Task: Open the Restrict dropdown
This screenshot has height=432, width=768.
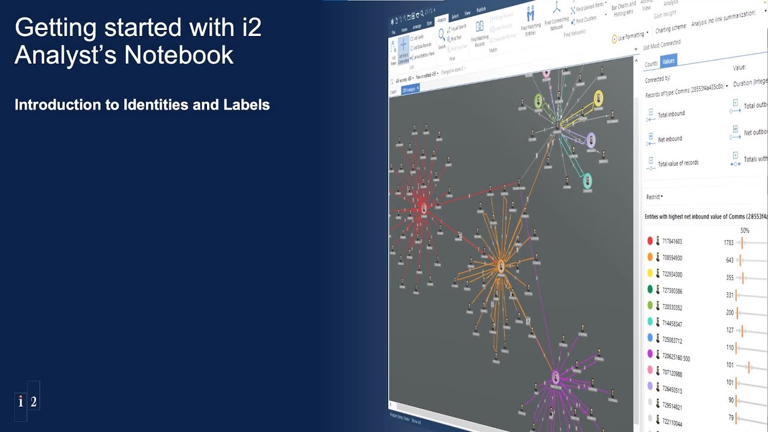Action: (x=655, y=197)
